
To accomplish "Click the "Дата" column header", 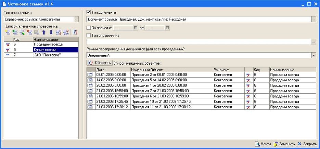I will coord(113,70).
